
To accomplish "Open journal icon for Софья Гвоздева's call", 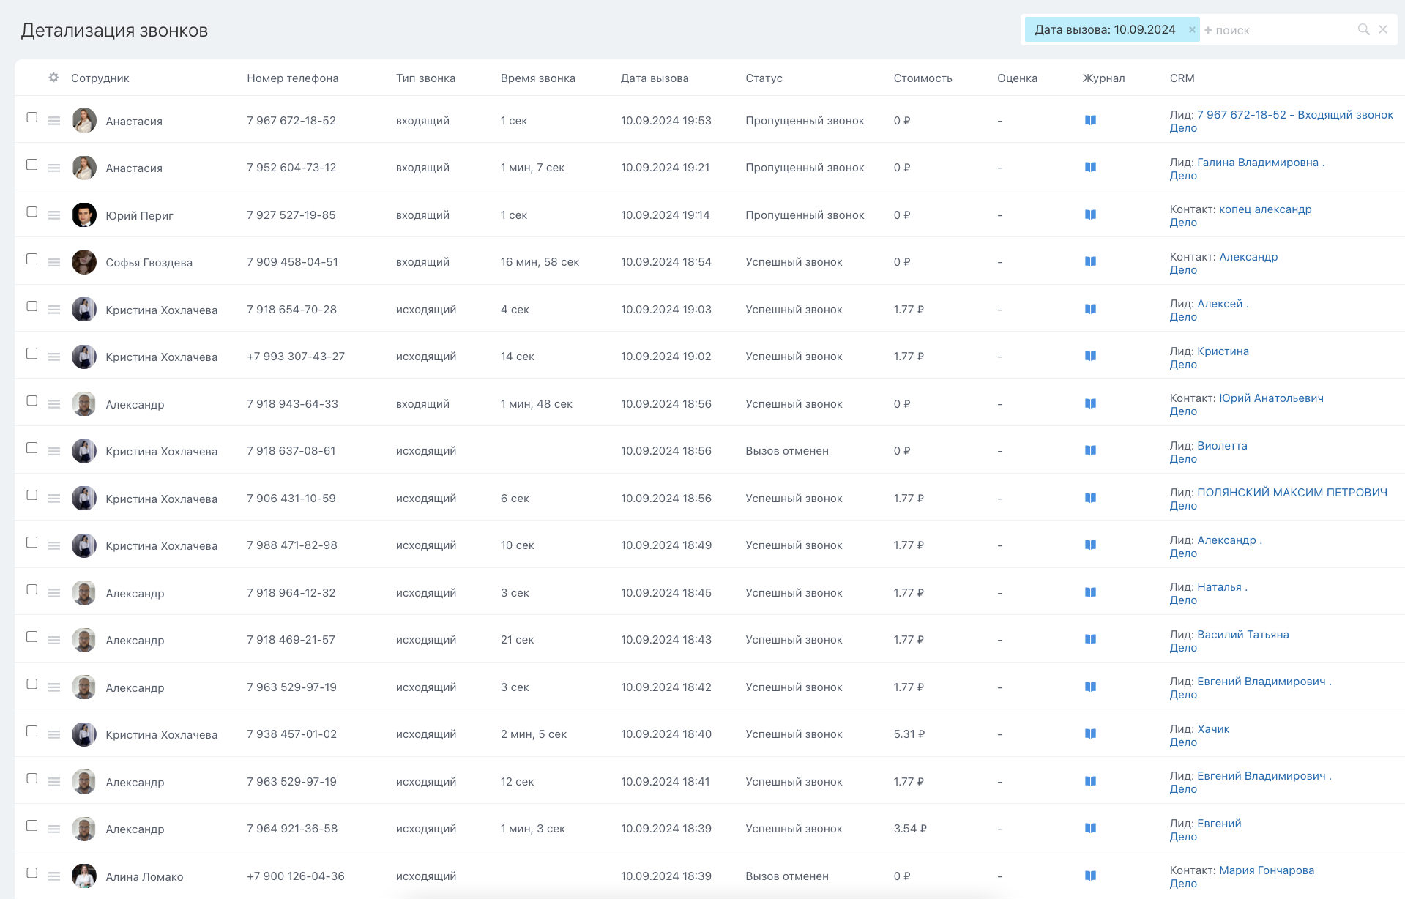I will (1090, 261).
